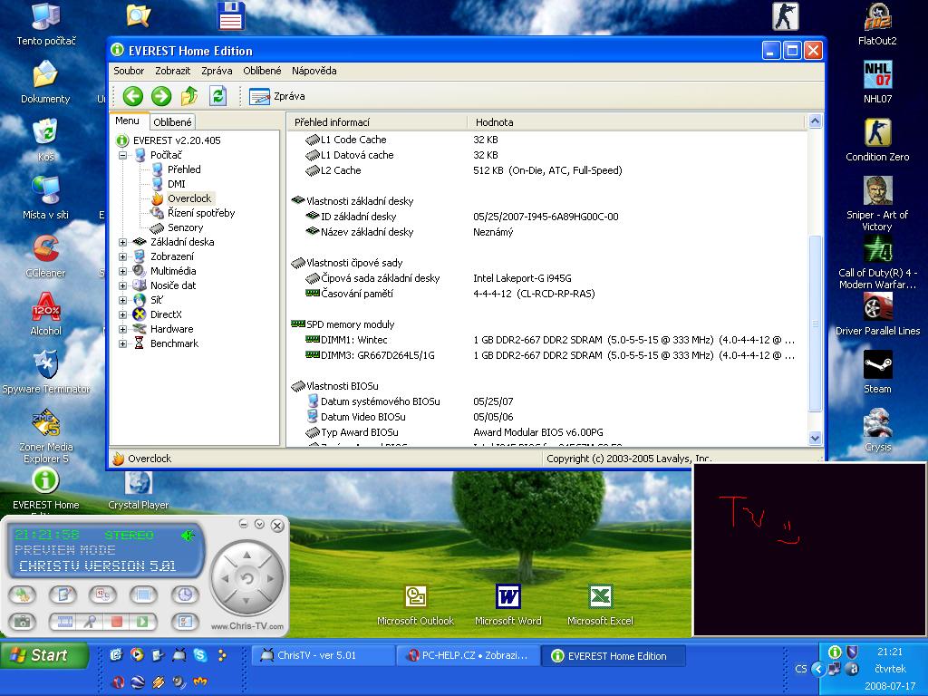
Task: Collapse the Počítač tree node
Action: [x=123, y=155]
